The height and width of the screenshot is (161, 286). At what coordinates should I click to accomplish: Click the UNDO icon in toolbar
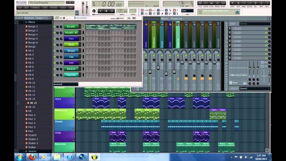pos(232,3)
